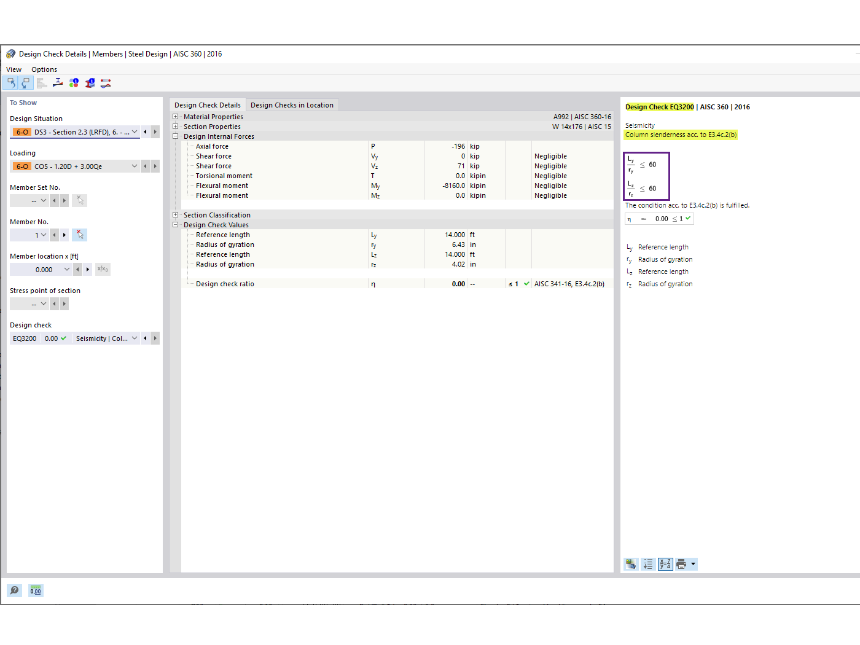Click the W 14x176 | AISC 15 value
This screenshot has height=645, width=860.
coord(582,127)
